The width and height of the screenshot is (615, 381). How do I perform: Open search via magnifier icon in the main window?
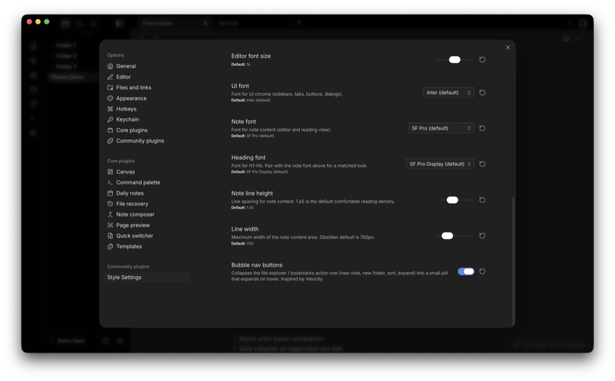80,23
